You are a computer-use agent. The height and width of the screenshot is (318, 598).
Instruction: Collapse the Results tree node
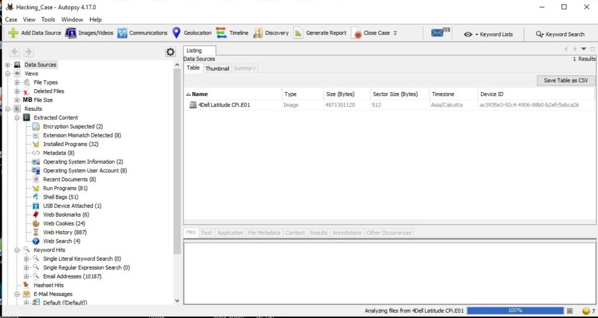pos(8,109)
